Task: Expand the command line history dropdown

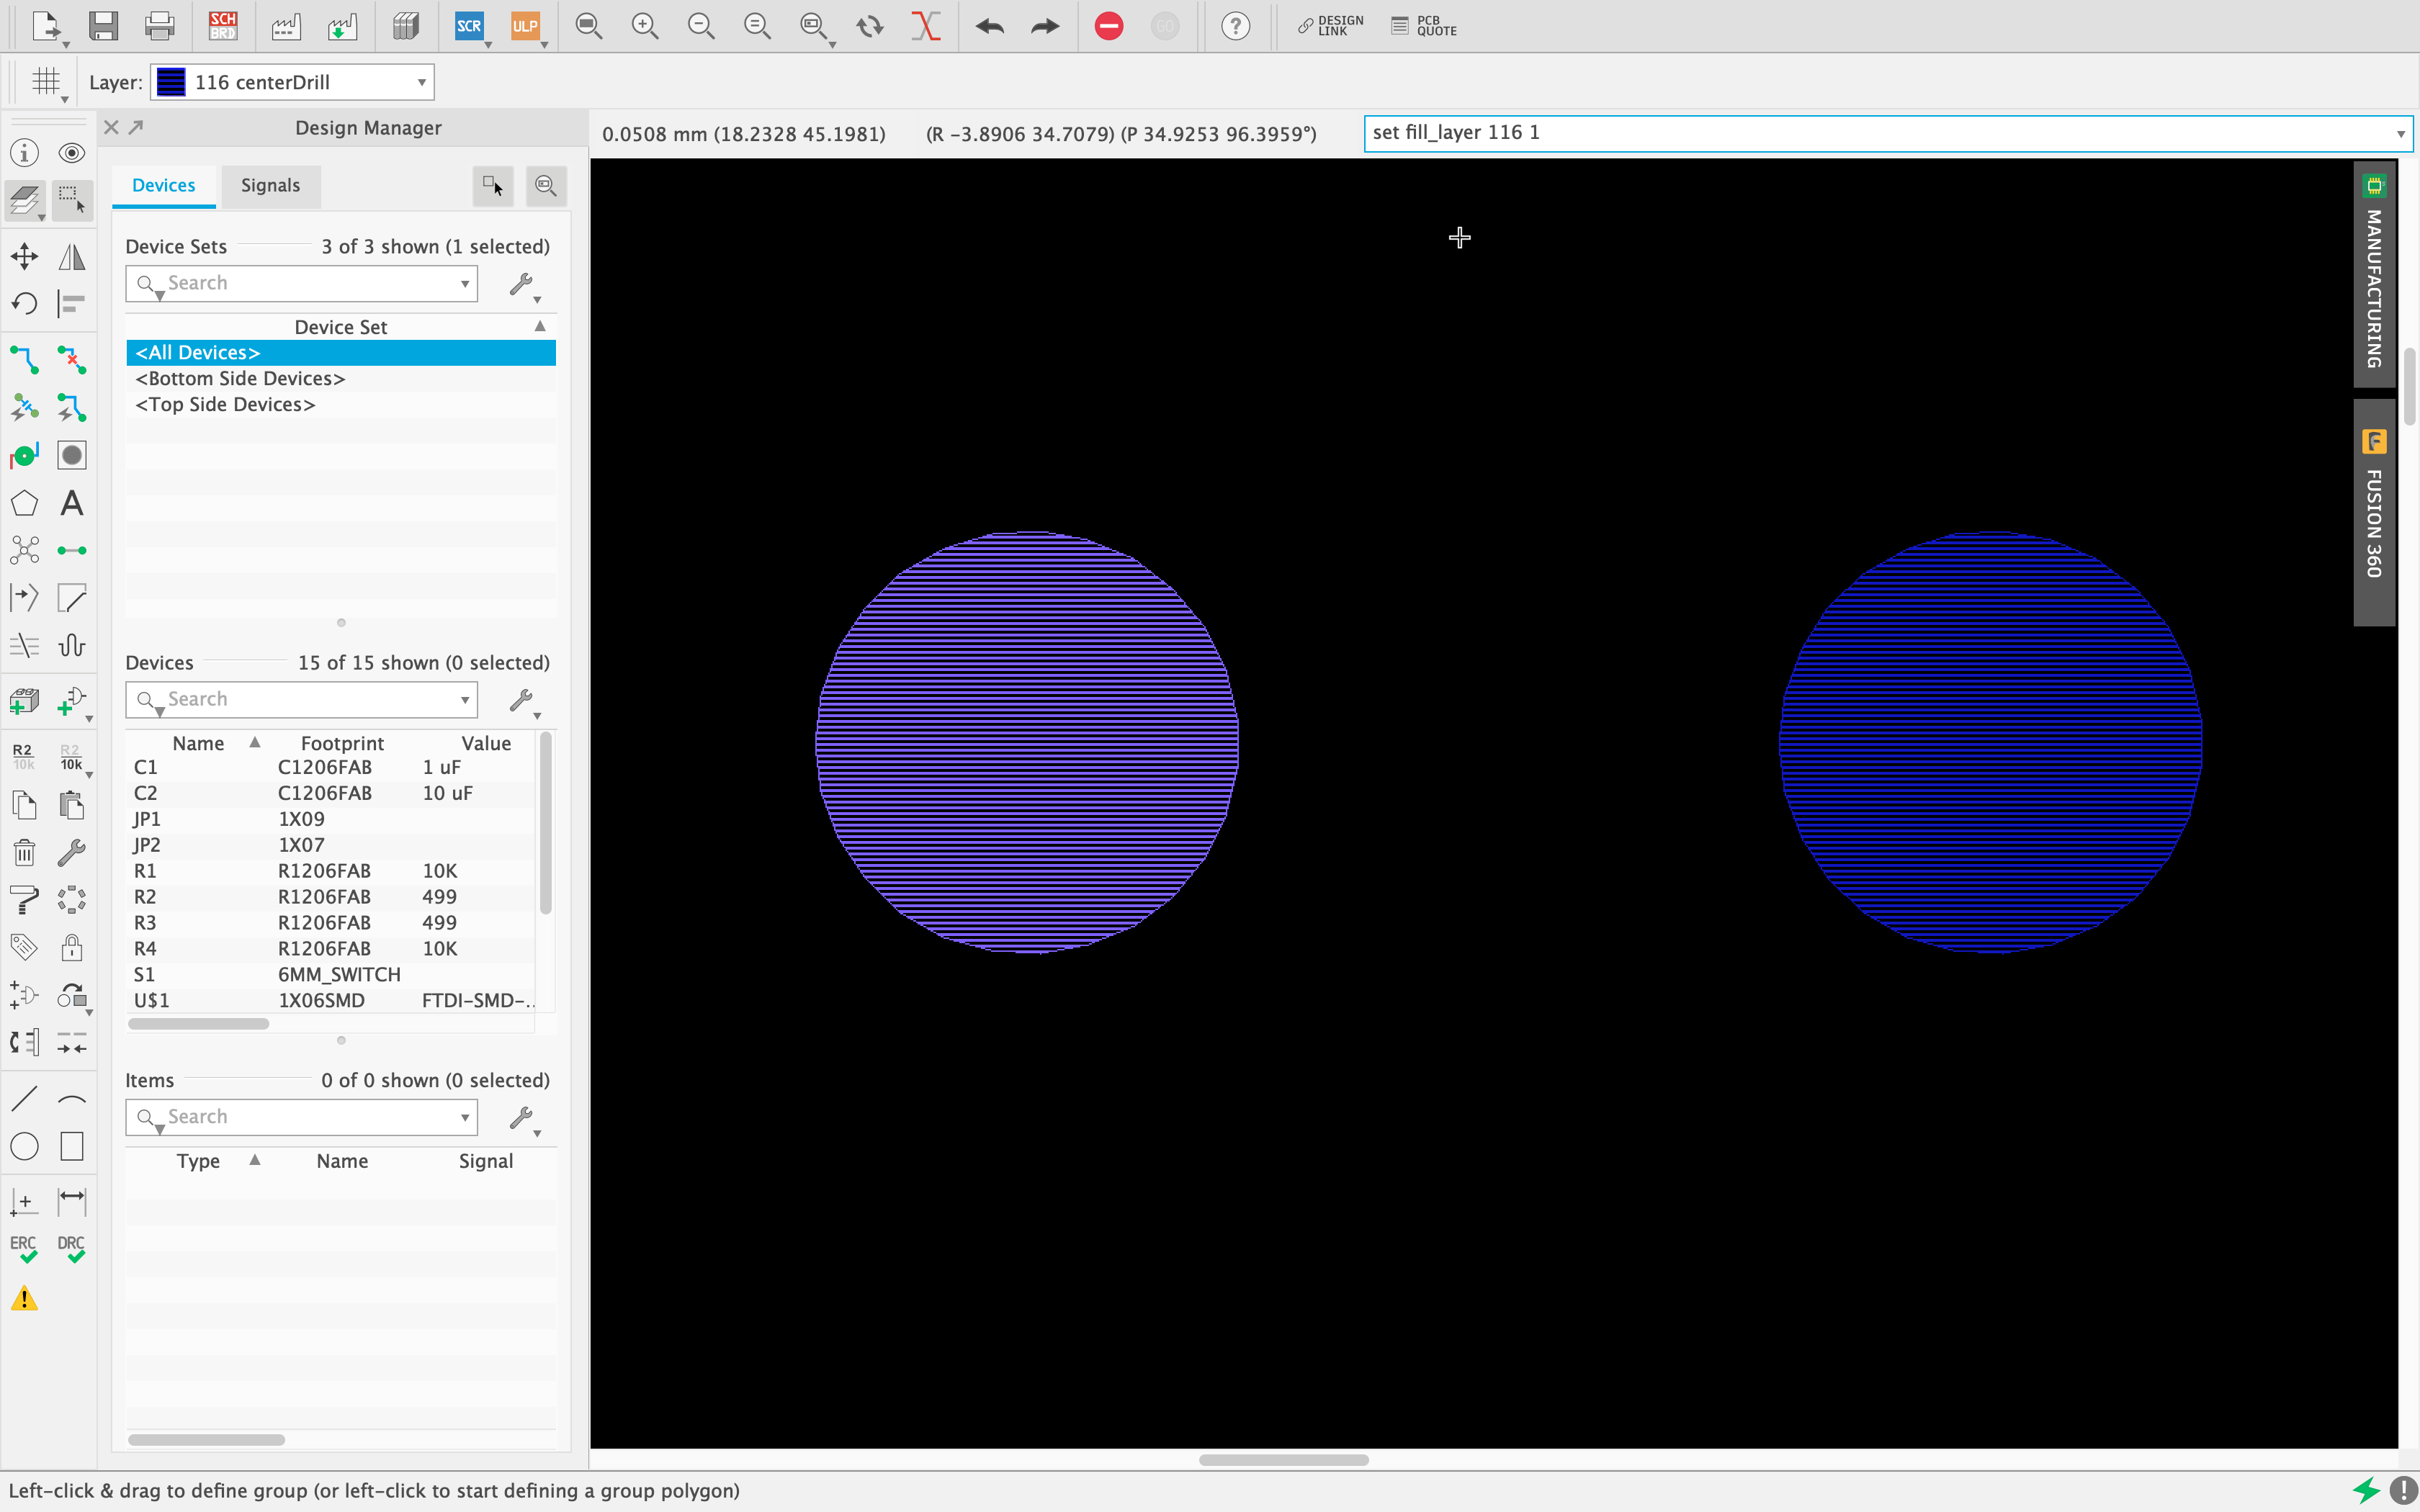Action: click(2400, 133)
